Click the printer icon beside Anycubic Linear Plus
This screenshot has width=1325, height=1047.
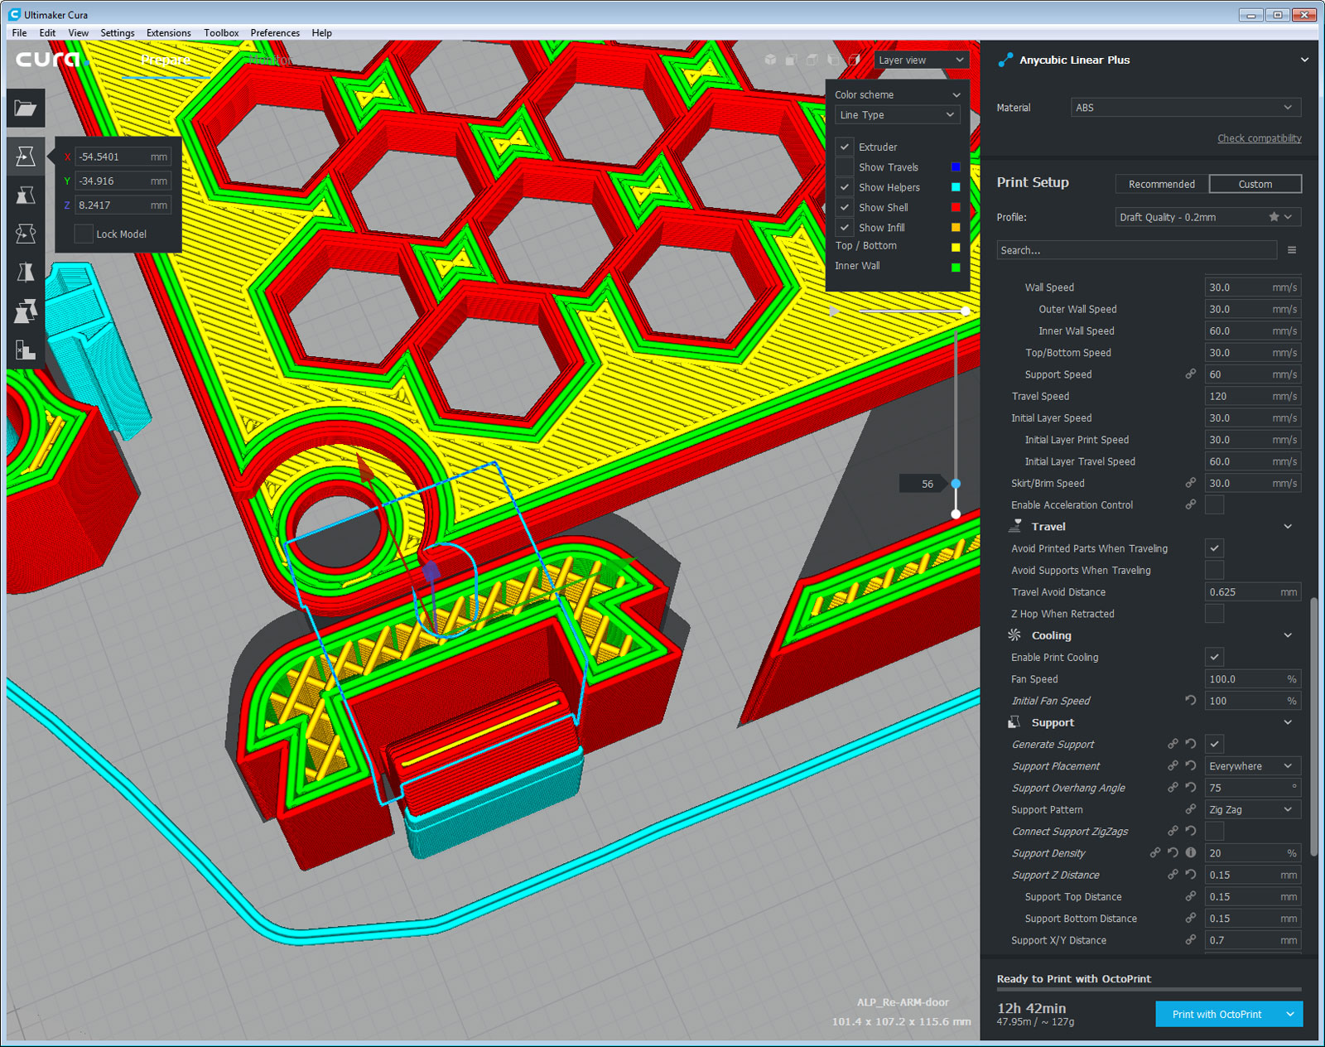tap(1005, 60)
